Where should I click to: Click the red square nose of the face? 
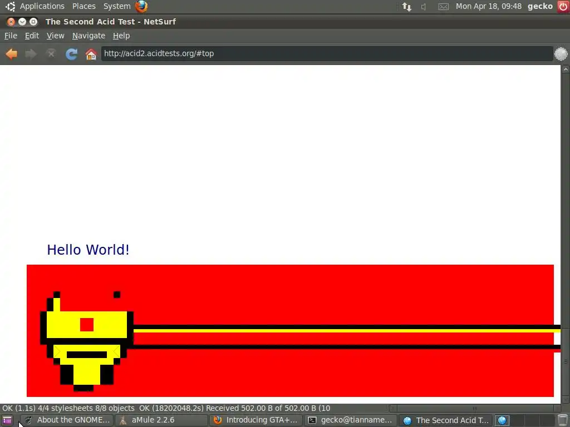coord(87,325)
